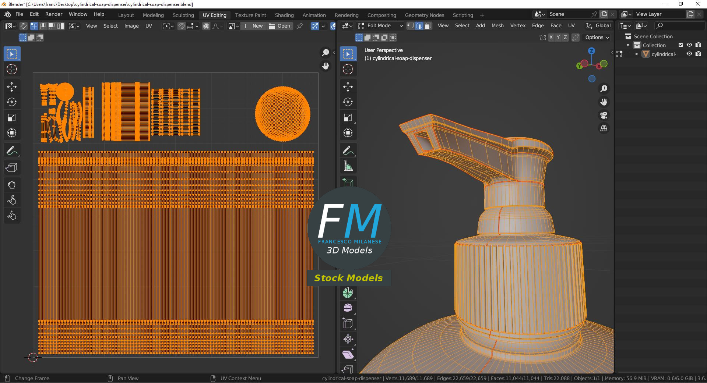707x383 pixels.
Task: Open the Render menu
Action: click(54, 14)
